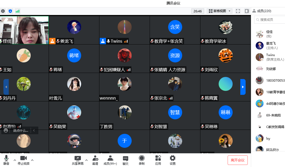Select the Twins participant tile
This screenshot has width=285, height=167.
pyautogui.click(x=125, y=30)
